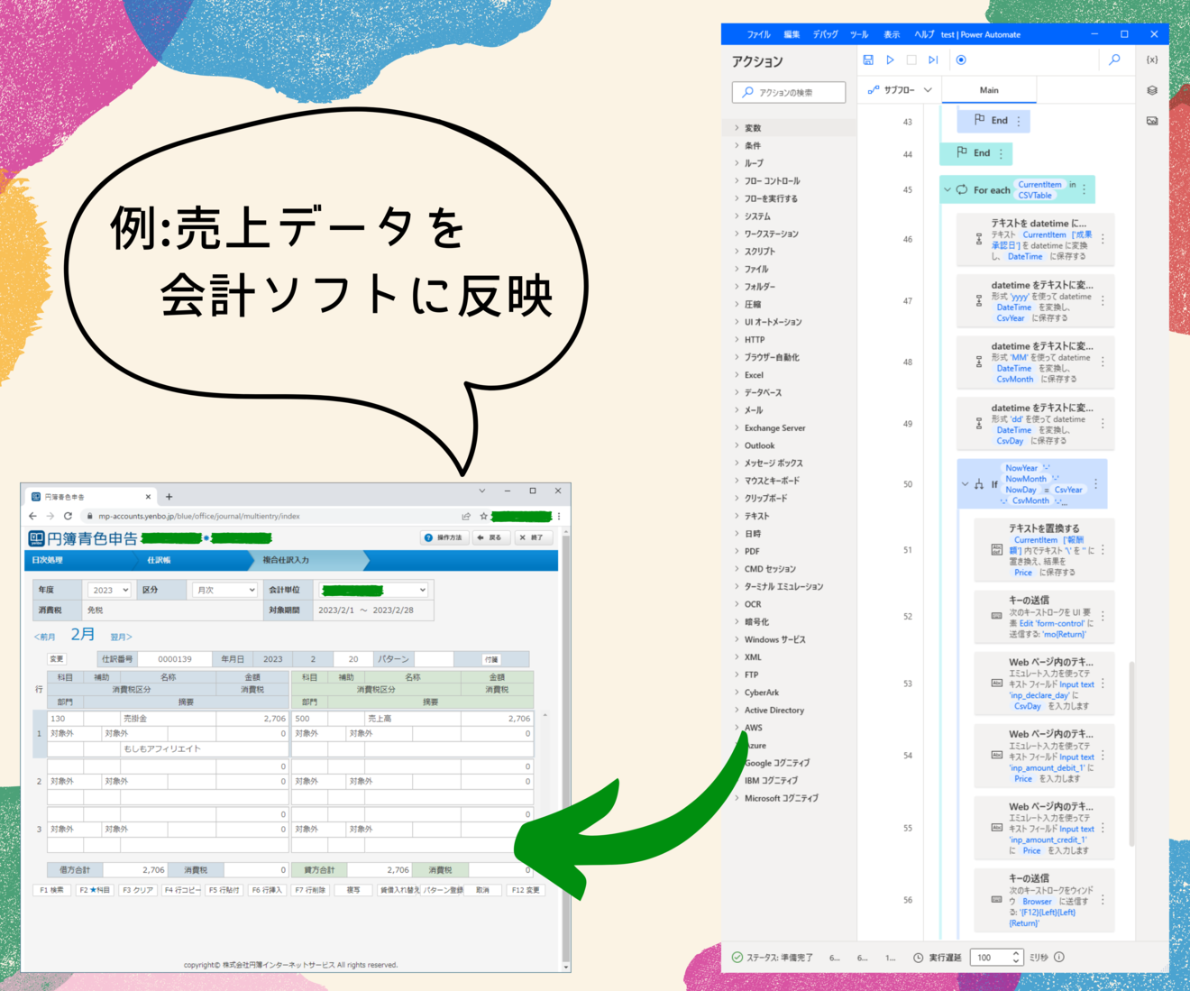Click the 円簿青色申告 logo icon

(37, 538)
